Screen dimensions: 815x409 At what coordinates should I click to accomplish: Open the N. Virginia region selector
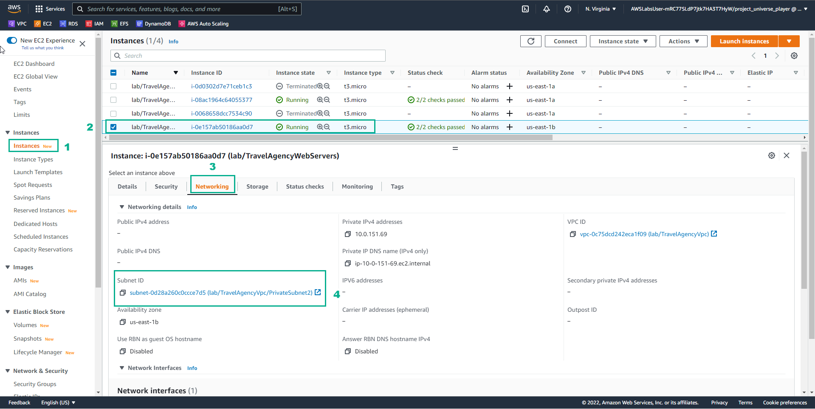click(x=601, y=9)
